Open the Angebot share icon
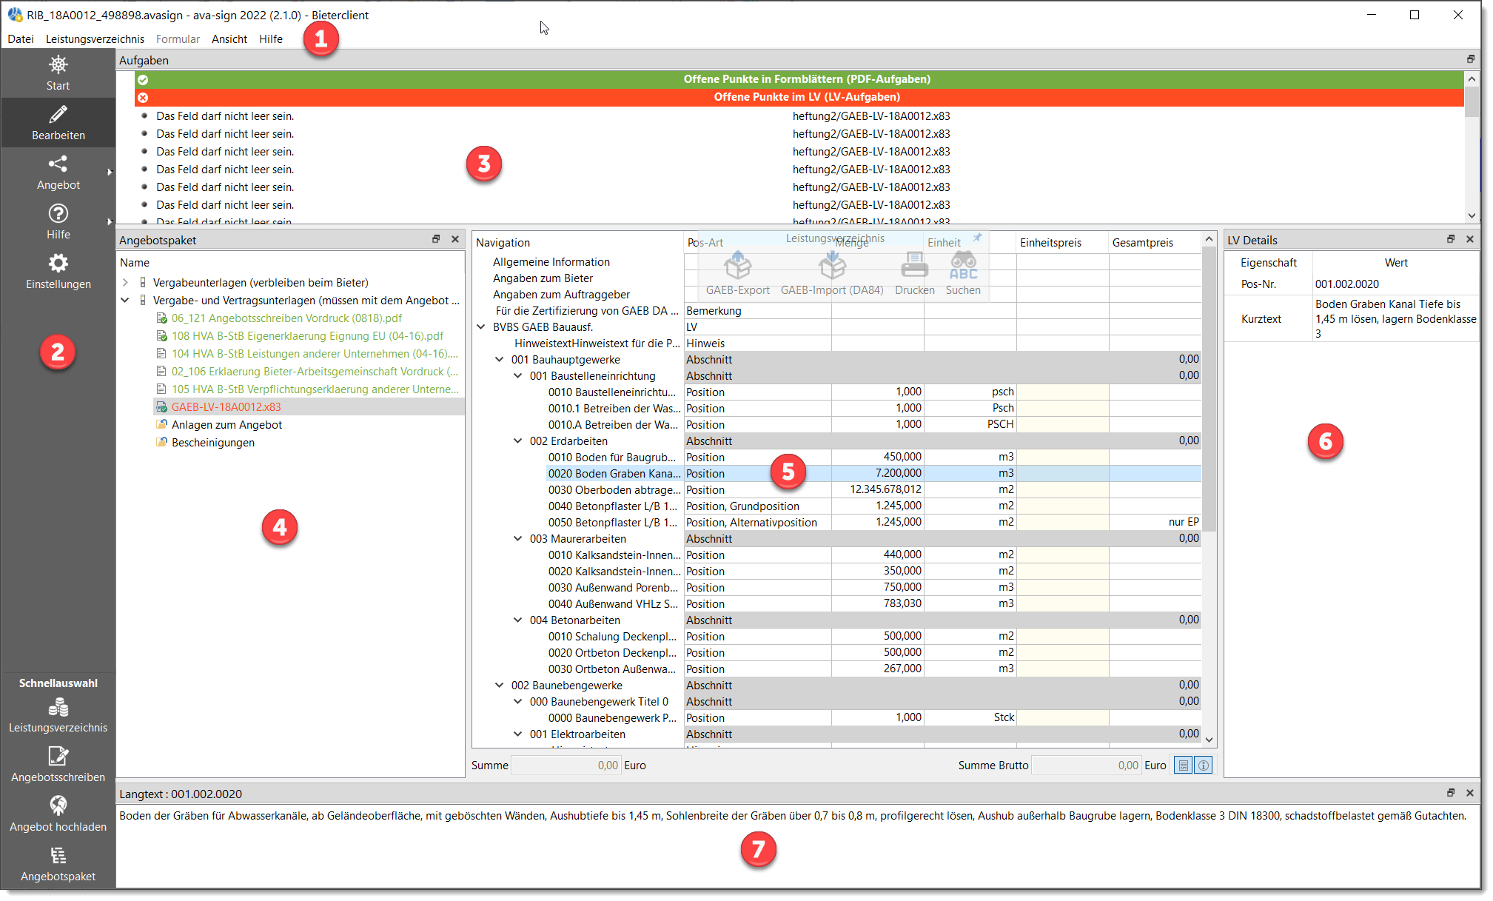The width and height of the screenshot is (1493, 901). (58, 164)
